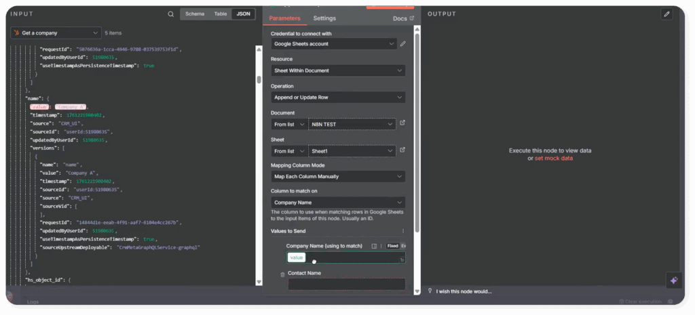Screen dimensions: 695x315
Task: Click the Logs label at bottom
Action: click(33, 301)
